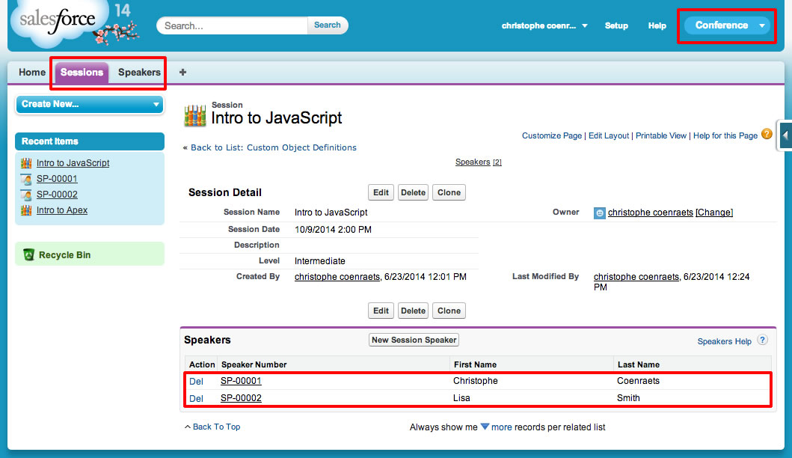Viewport: 792px width, 458px height.
Task: Open the Help for this Page question icon
Action: [x=767, y=134]
